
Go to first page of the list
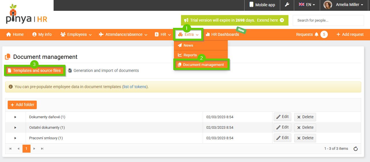11,149
